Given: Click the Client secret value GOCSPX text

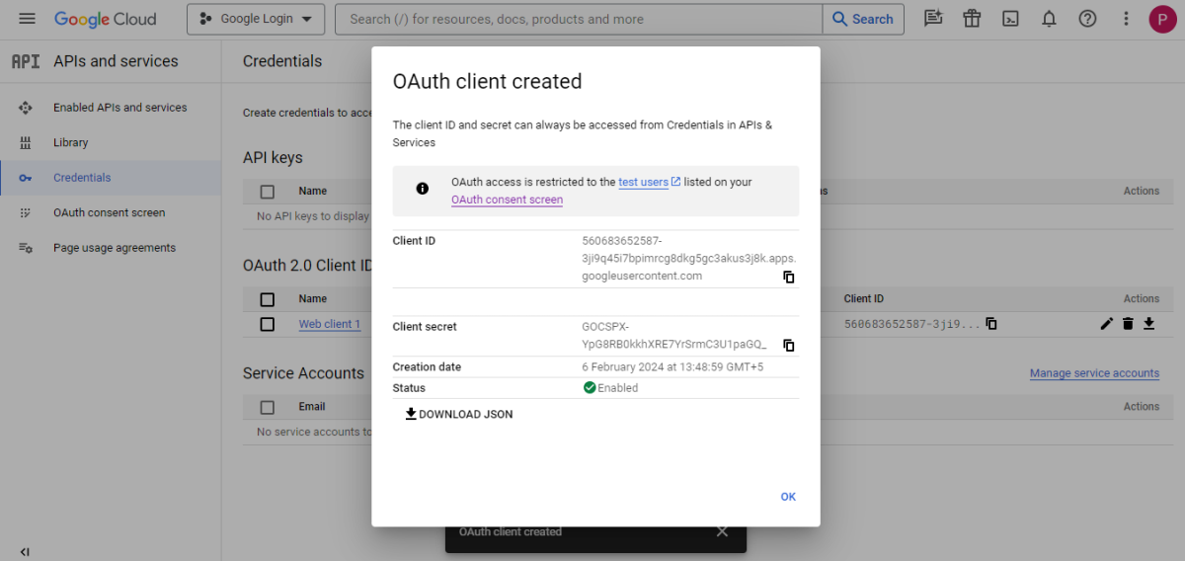Looking at the screenshot, I should pos(674,336).
